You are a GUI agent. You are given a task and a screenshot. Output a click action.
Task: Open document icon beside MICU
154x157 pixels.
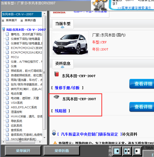coord(7,57)
